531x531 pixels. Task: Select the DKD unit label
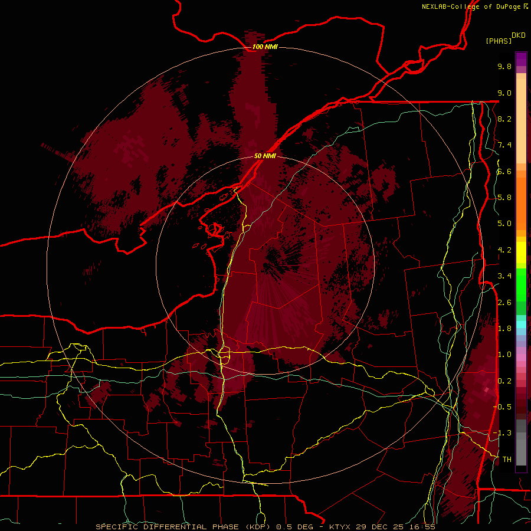click(x=518, y=35)
